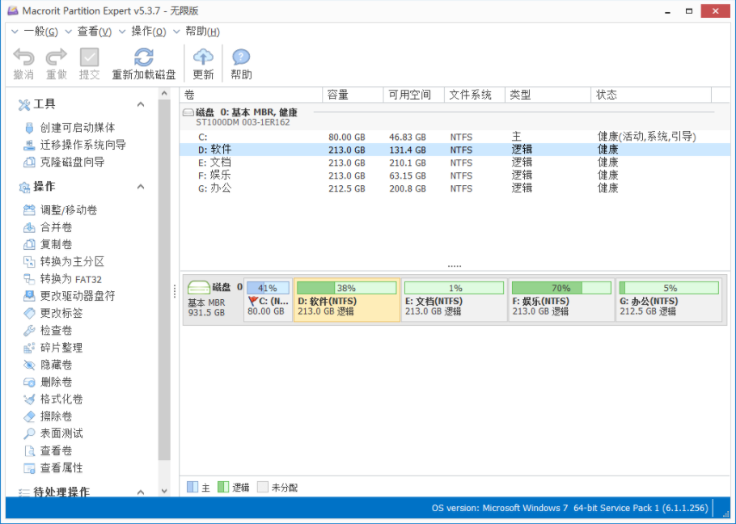
Task: Click 格式化卷 icon
Action: pyautogui.click(x=29, y=399)
